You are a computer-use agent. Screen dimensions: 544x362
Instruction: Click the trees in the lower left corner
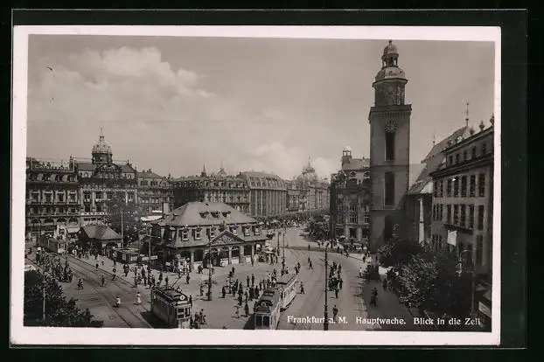tap(51, 302)
